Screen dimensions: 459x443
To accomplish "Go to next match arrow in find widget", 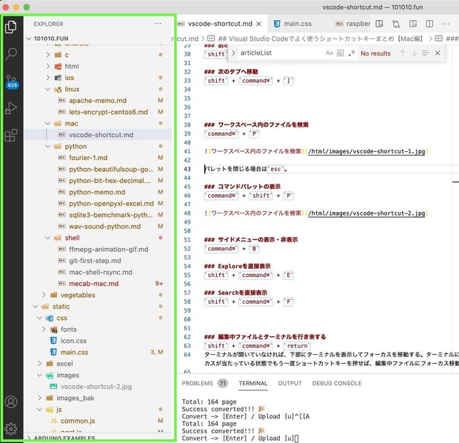I will click(x=415, y=53).
